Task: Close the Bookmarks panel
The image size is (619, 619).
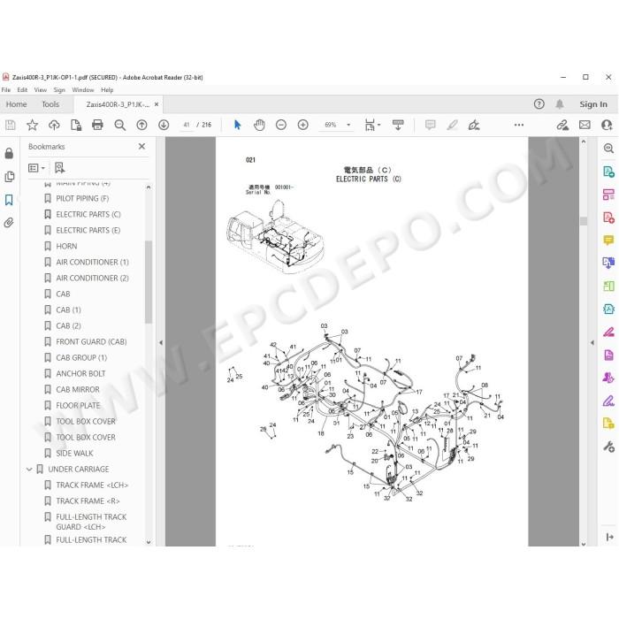Action: click(x=141, y=147)
